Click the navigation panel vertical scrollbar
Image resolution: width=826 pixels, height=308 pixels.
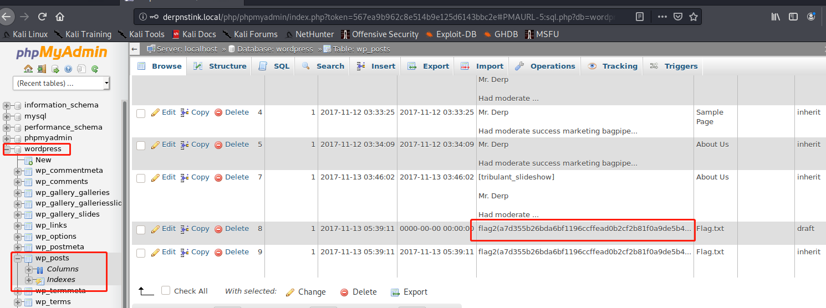(125, 204)
